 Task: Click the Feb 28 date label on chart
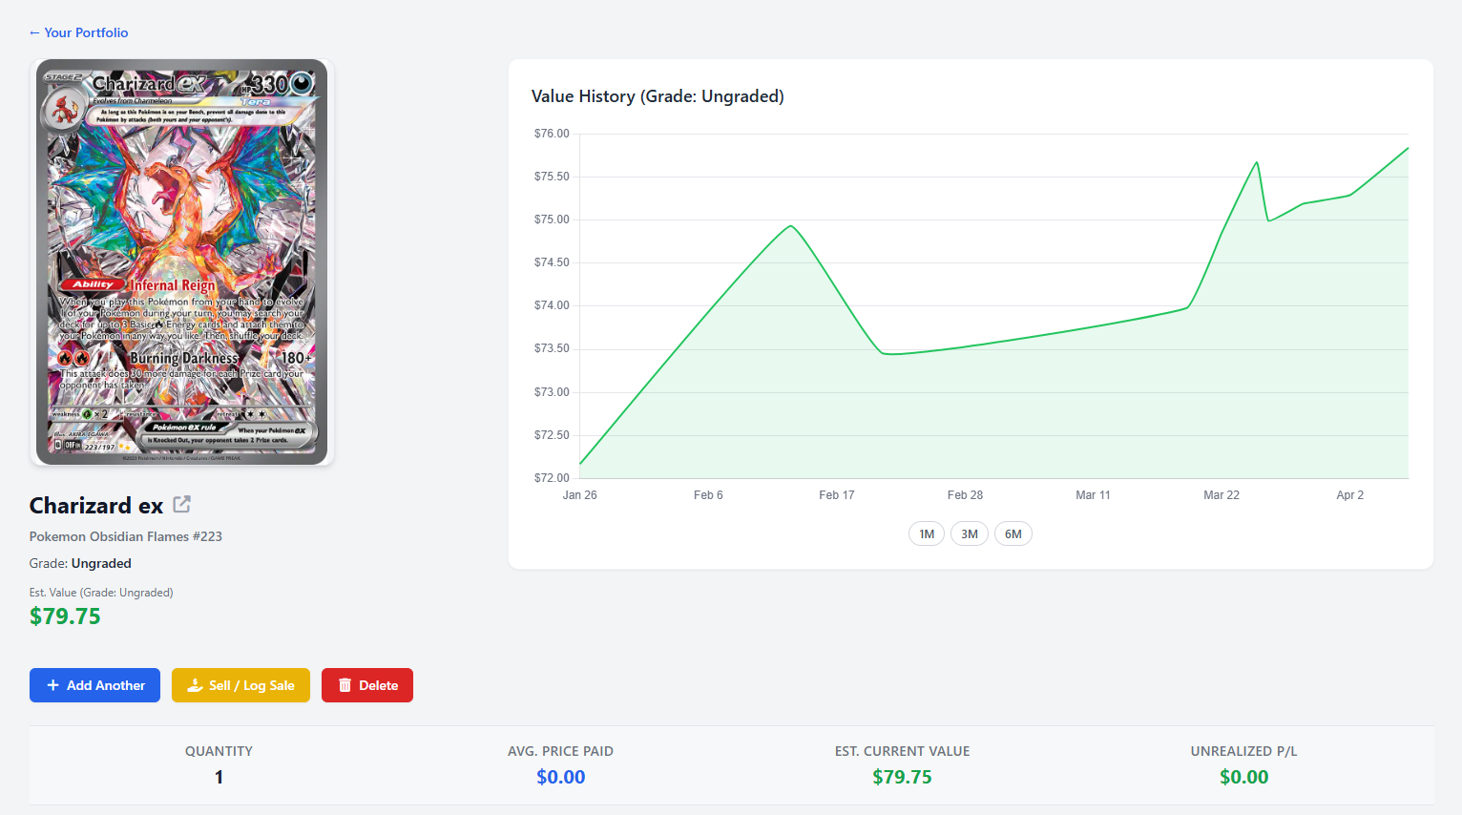pyautogui.click(x=965, y=495)
